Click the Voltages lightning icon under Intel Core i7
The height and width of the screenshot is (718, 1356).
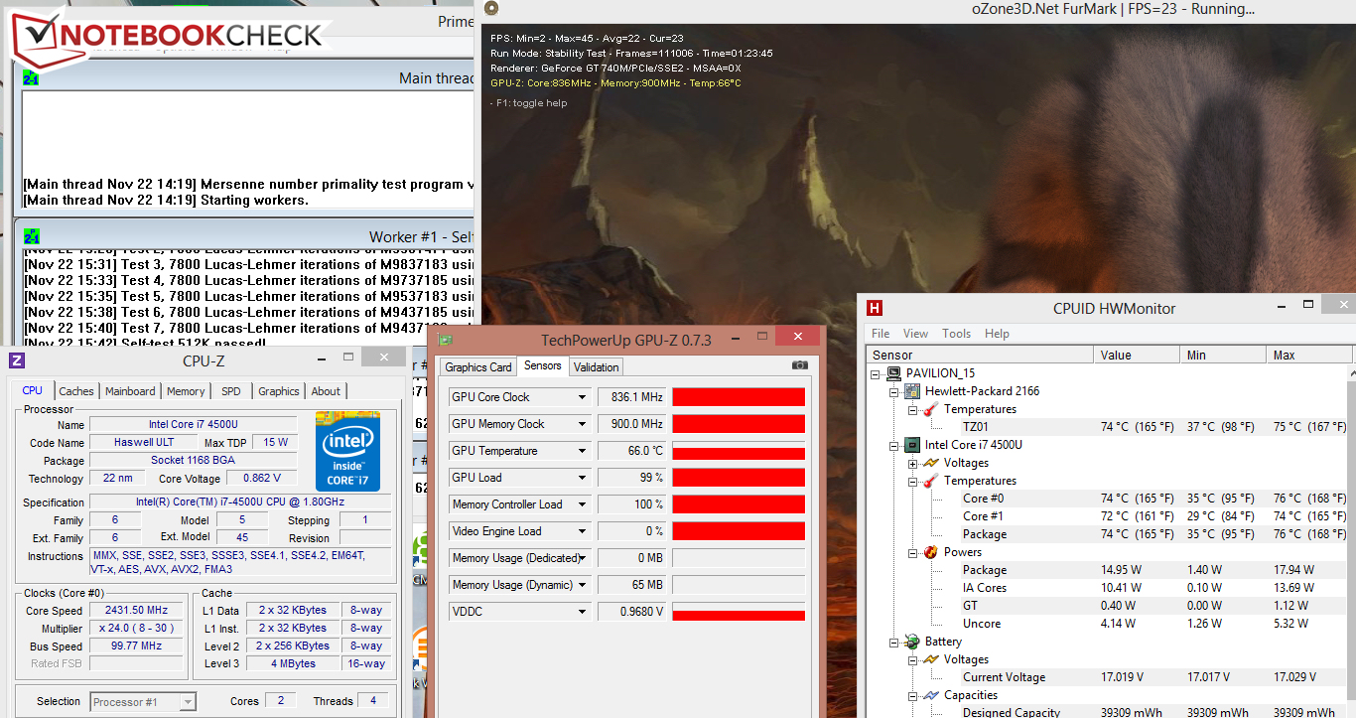931,463
